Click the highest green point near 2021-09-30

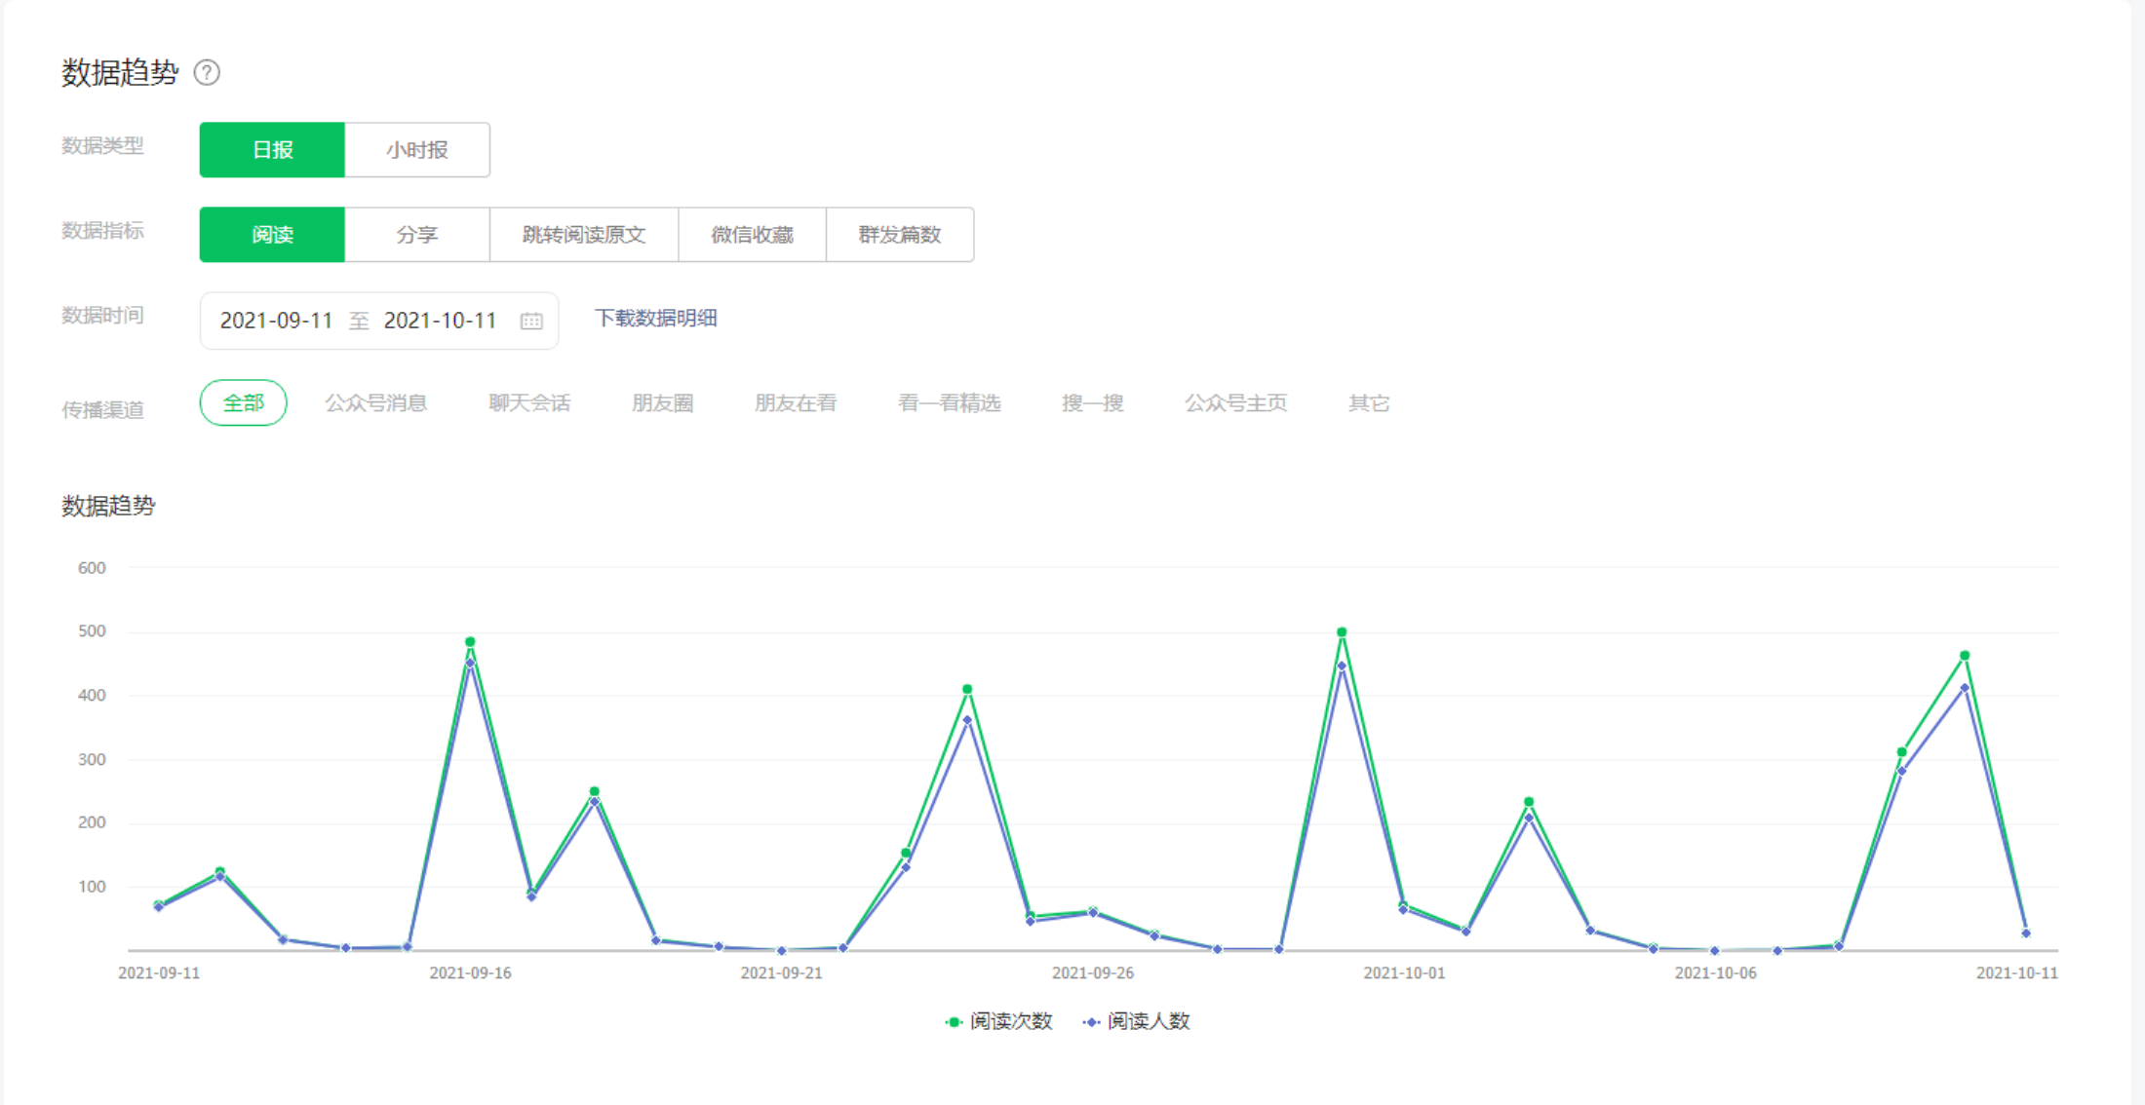1342,632
